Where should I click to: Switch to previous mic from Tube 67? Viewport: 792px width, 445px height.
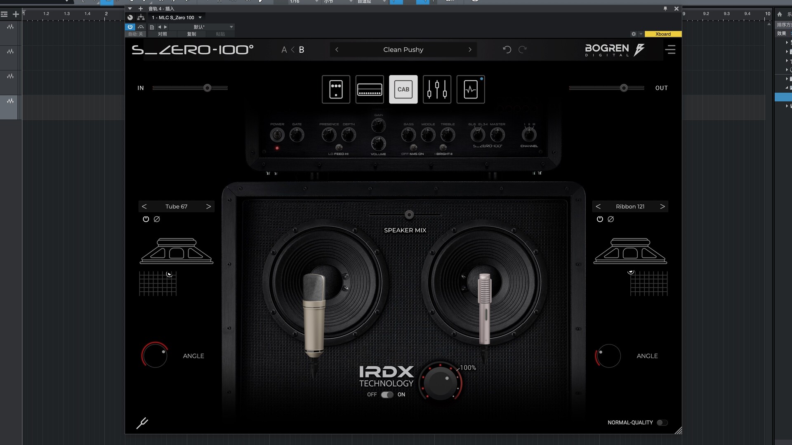144,206
